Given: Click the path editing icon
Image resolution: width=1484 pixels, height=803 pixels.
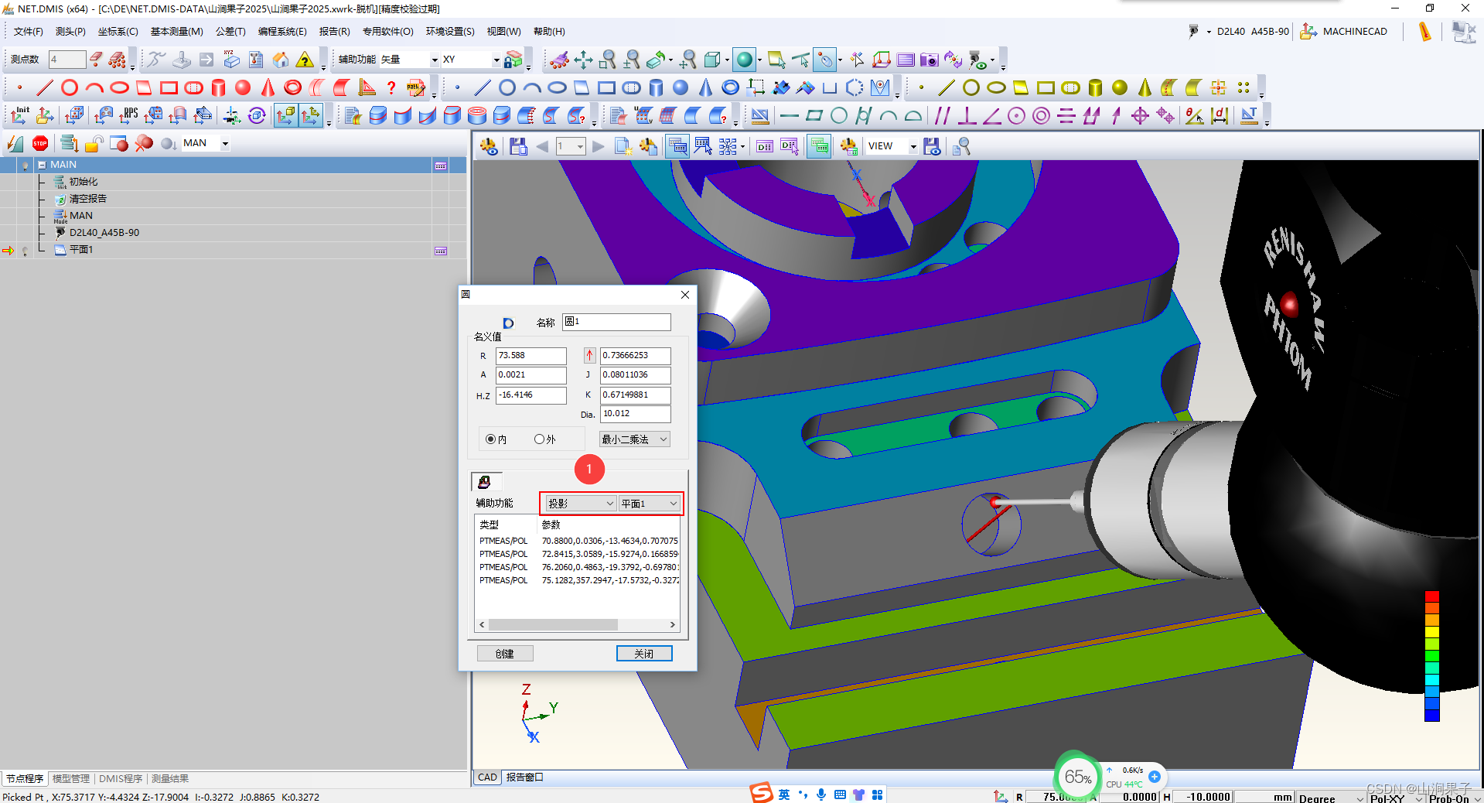Looking at the screenshot, I should pos(416,87).
